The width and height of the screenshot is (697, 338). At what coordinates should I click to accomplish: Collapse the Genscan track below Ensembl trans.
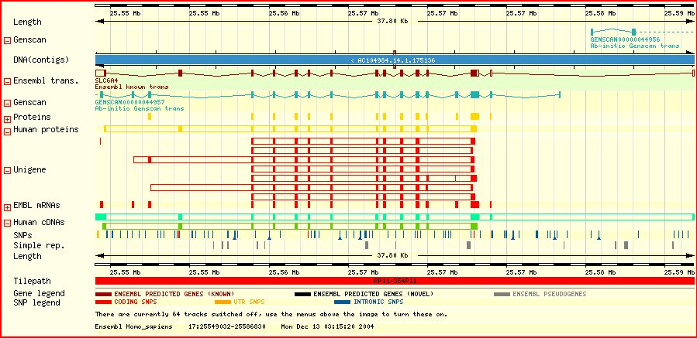pyautogui.click(x=8, y=103)
